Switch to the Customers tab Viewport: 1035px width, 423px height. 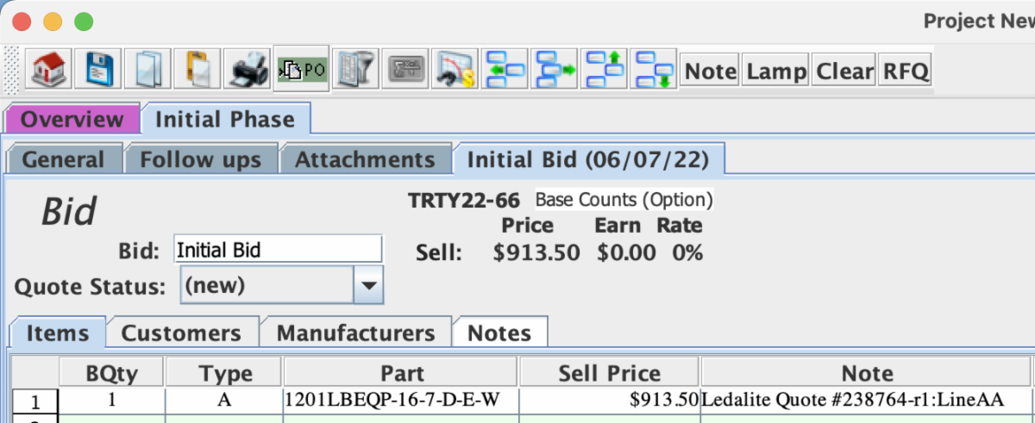pyautogui.click(x=181, y=333)
